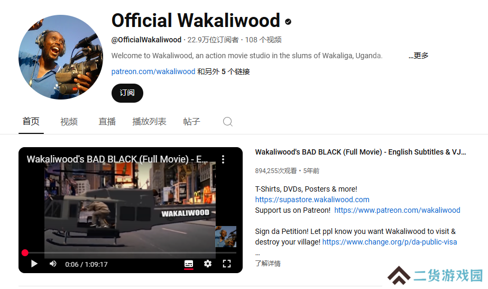The image size is (488, 289).
Task: Click the channel verified badge
Action: (288, 22)
